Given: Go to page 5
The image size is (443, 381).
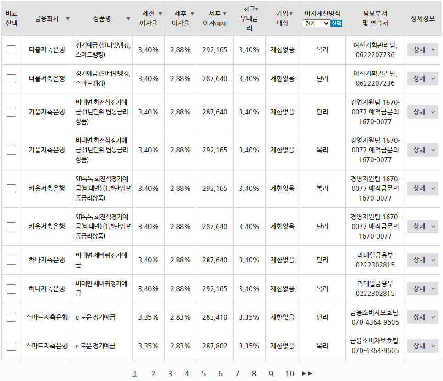Looking at the screenshot, I should (x=204, y=374).
